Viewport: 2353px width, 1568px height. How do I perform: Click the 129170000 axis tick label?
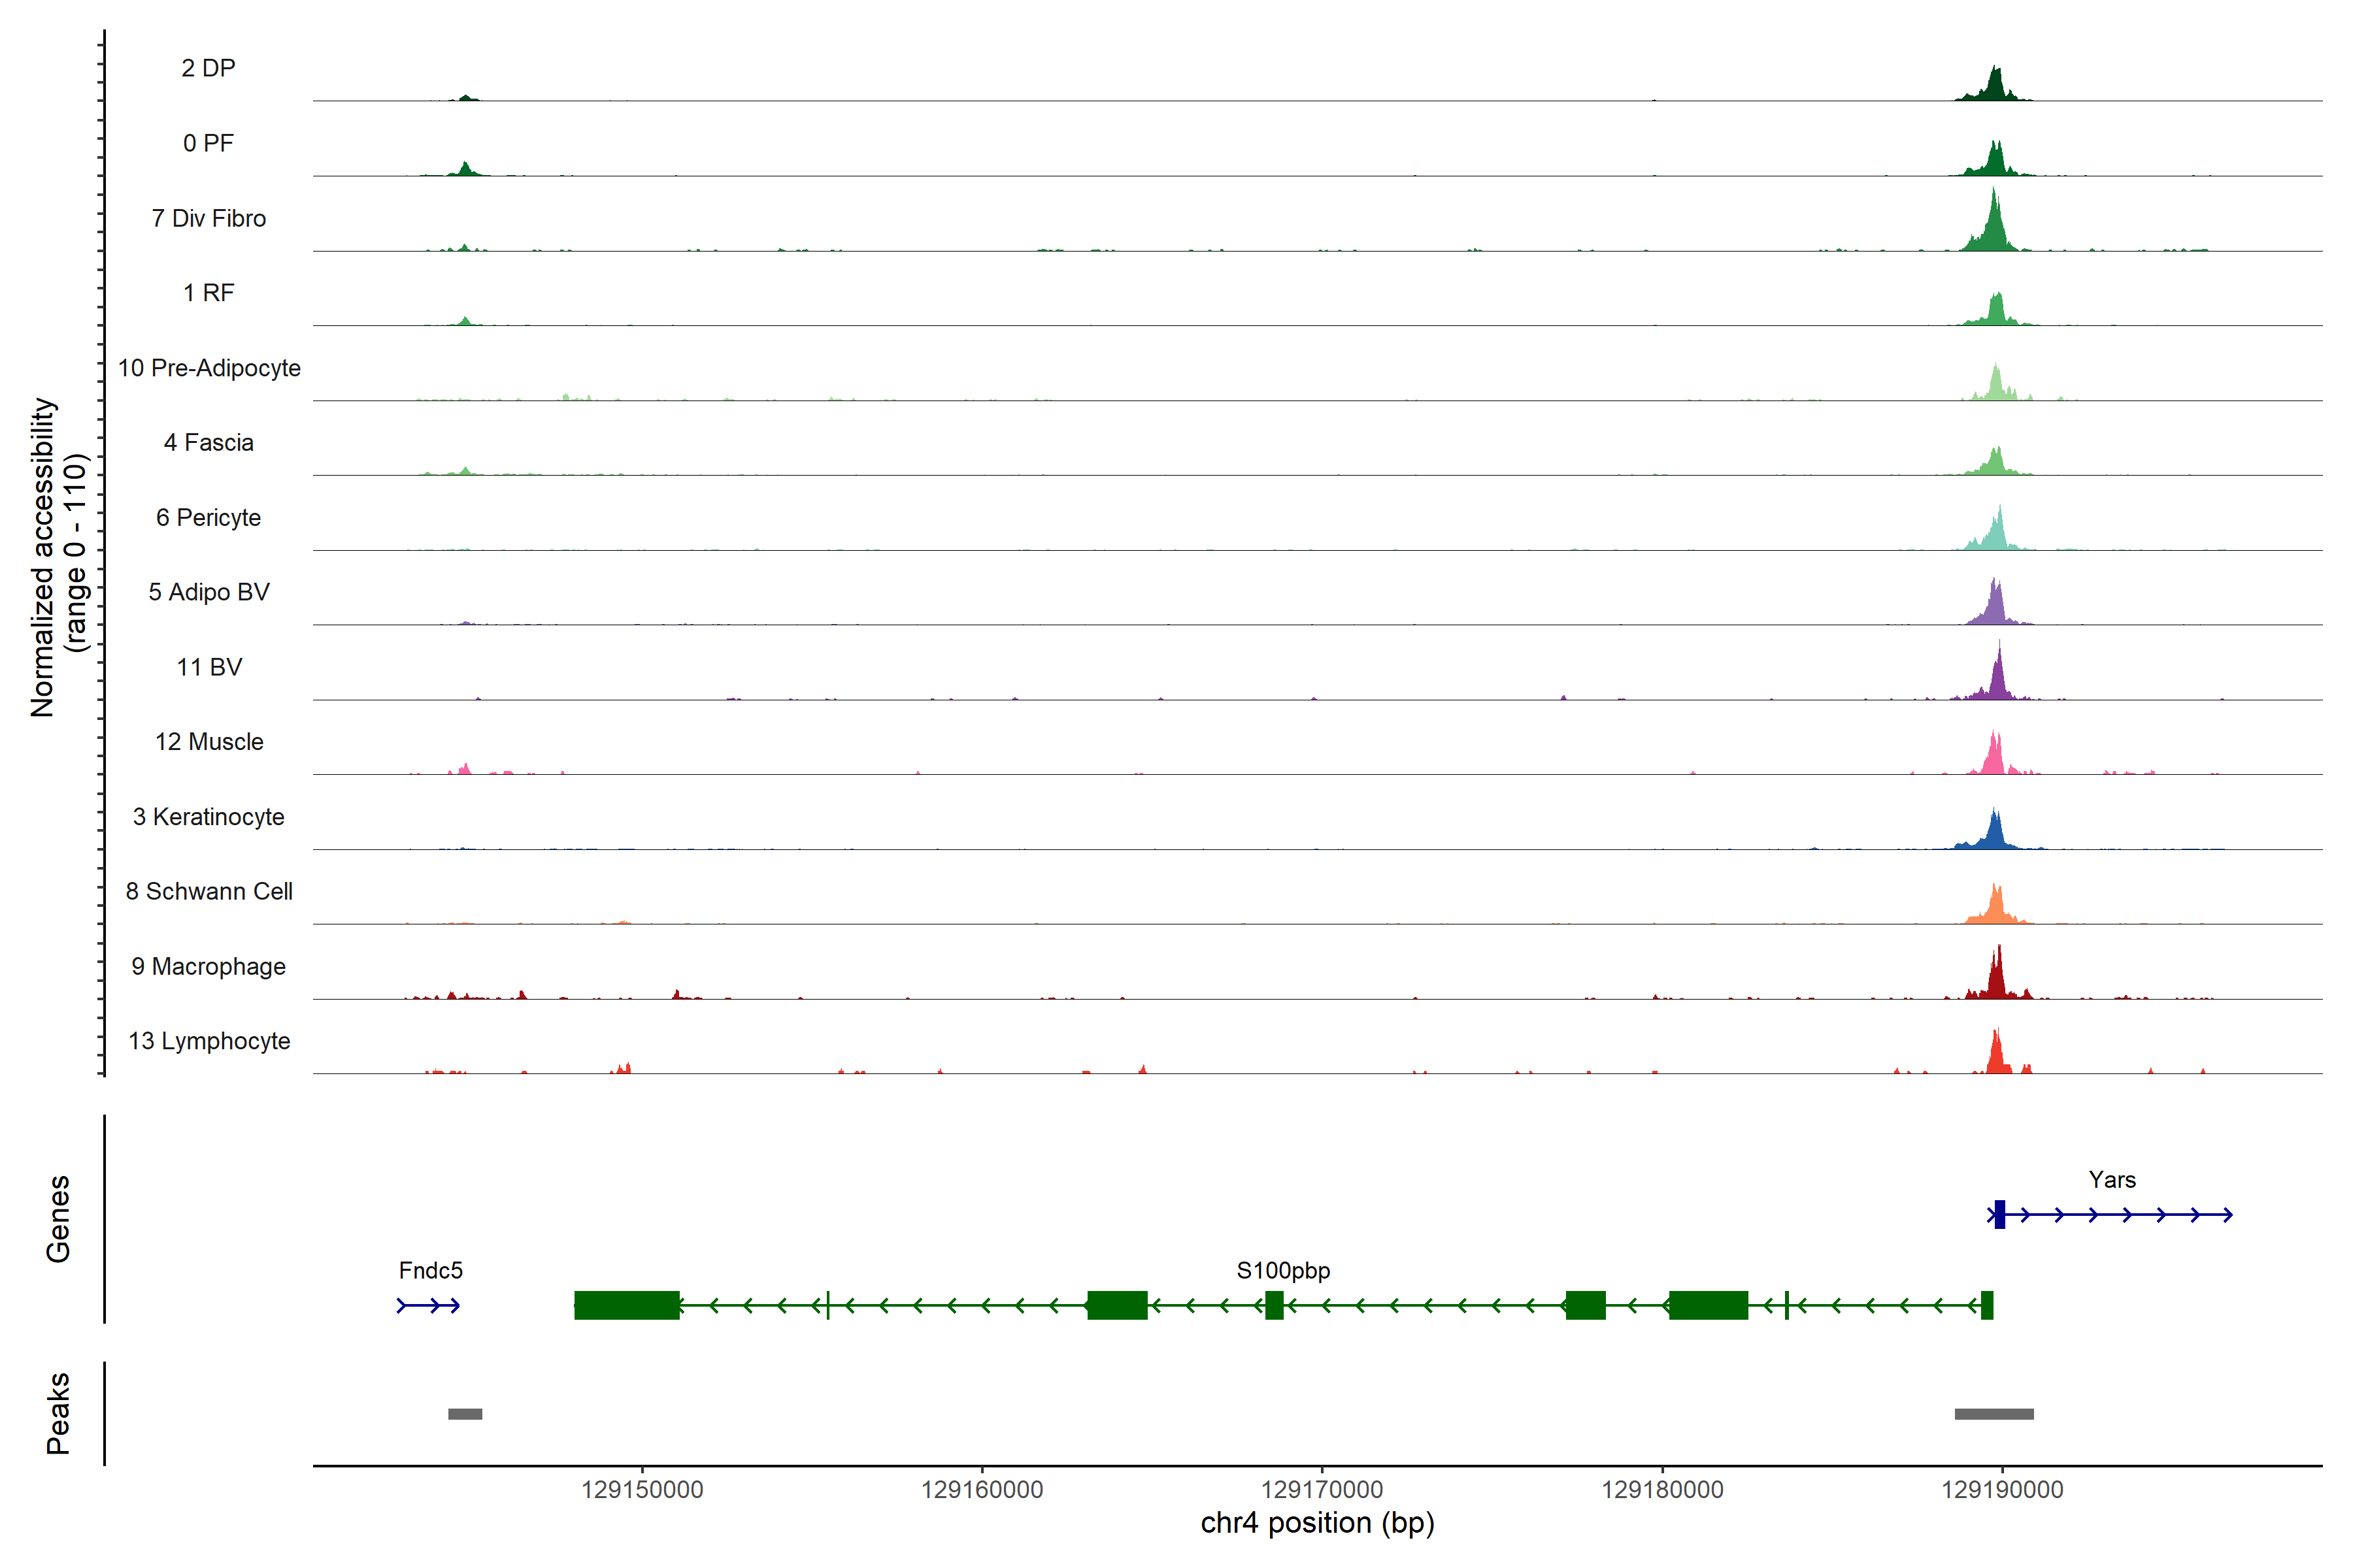click(x=1322, y=1490)
